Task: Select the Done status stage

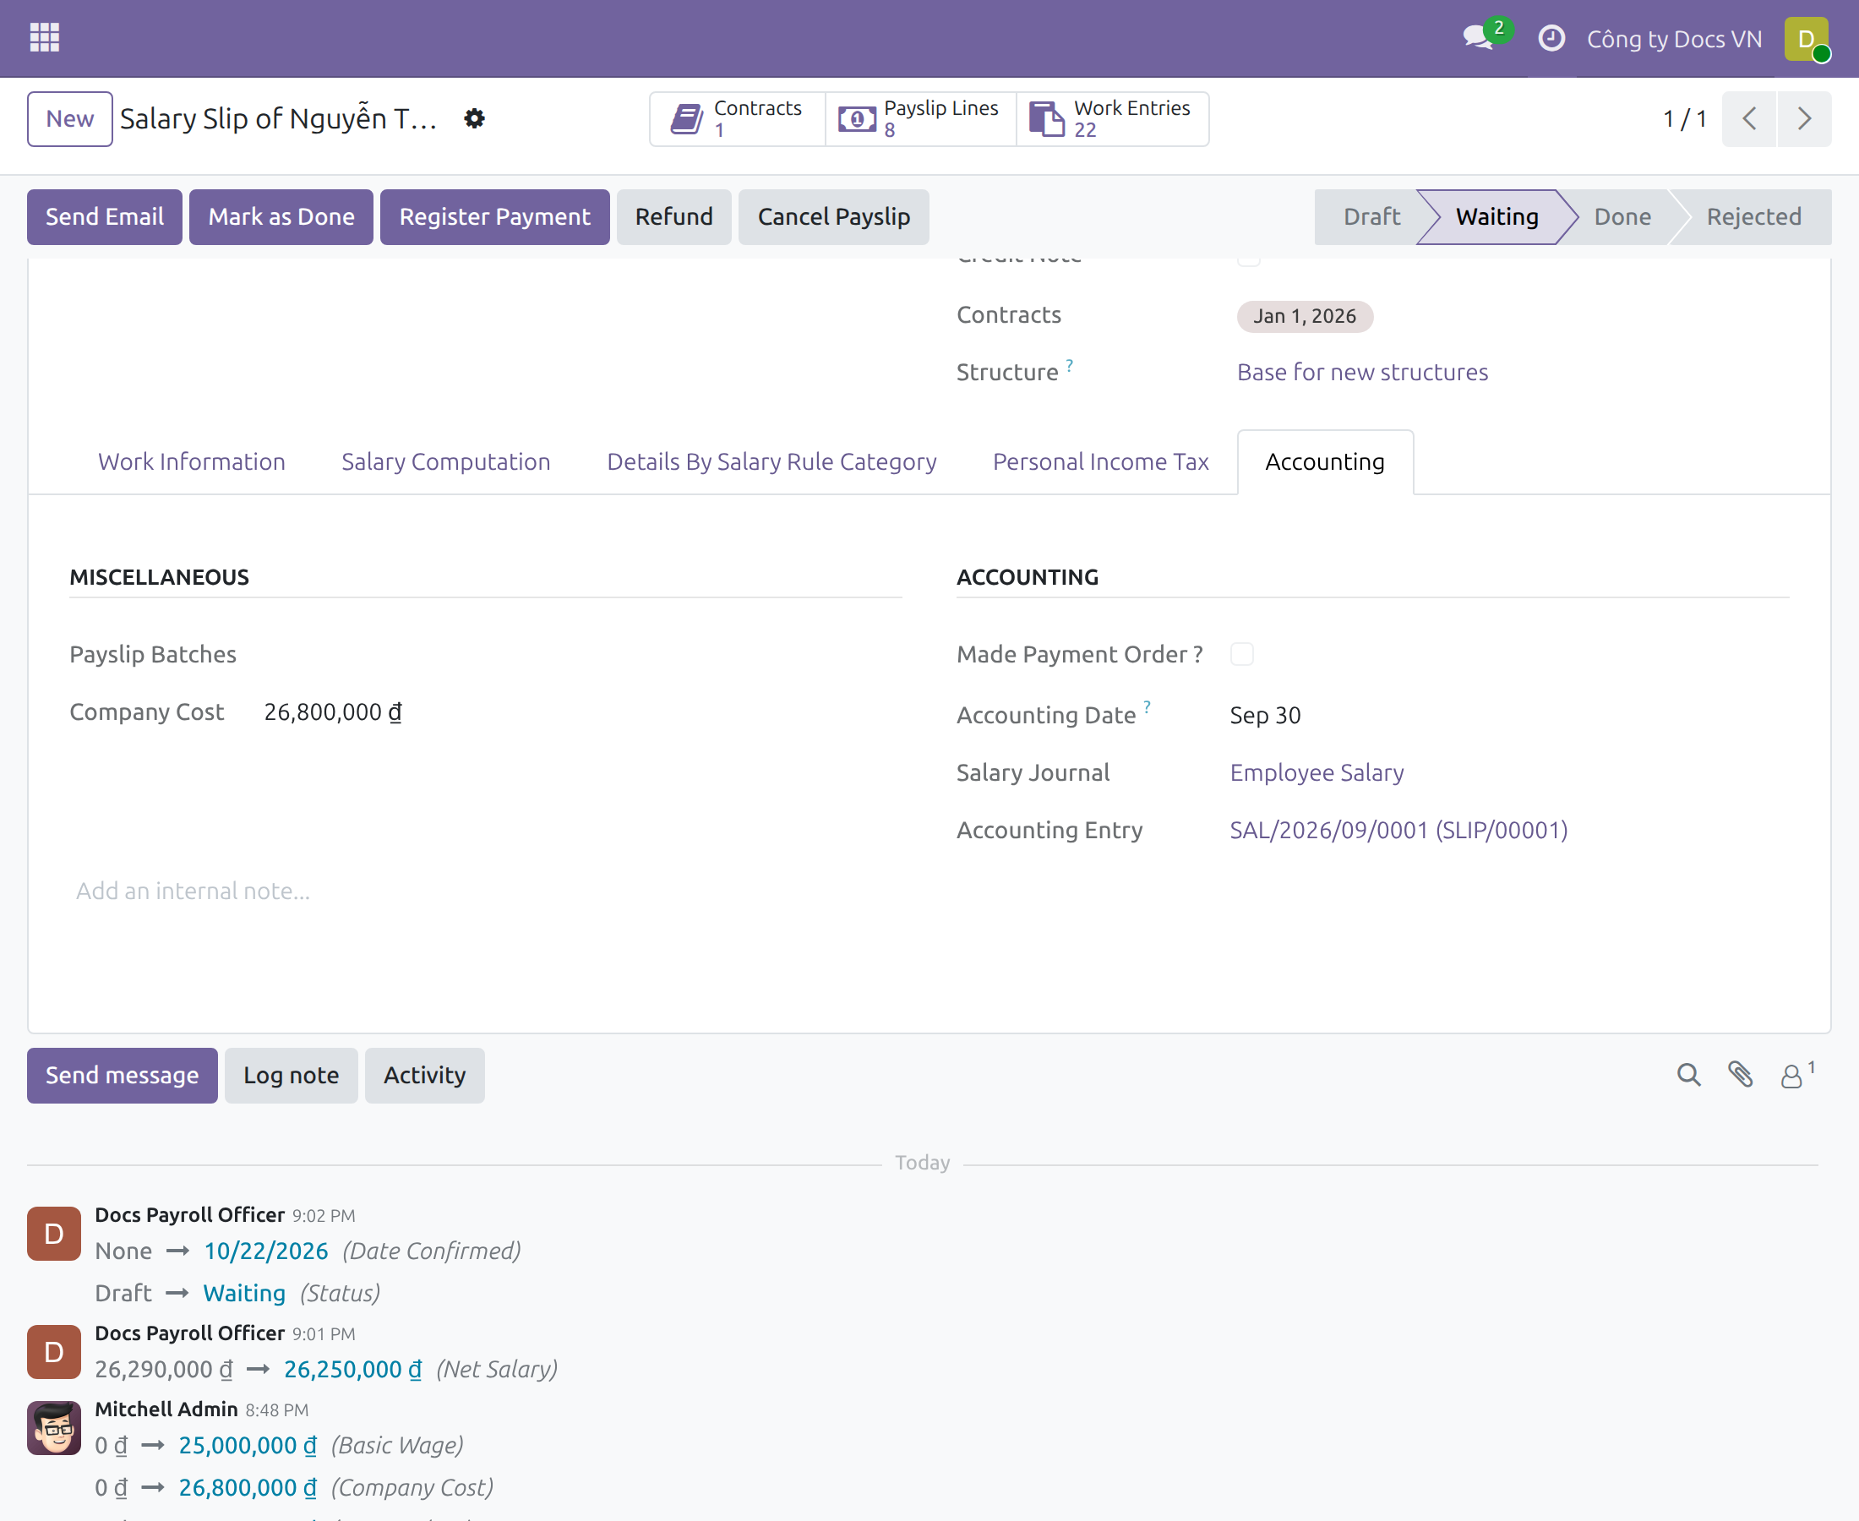Action: click(1622, 217)
